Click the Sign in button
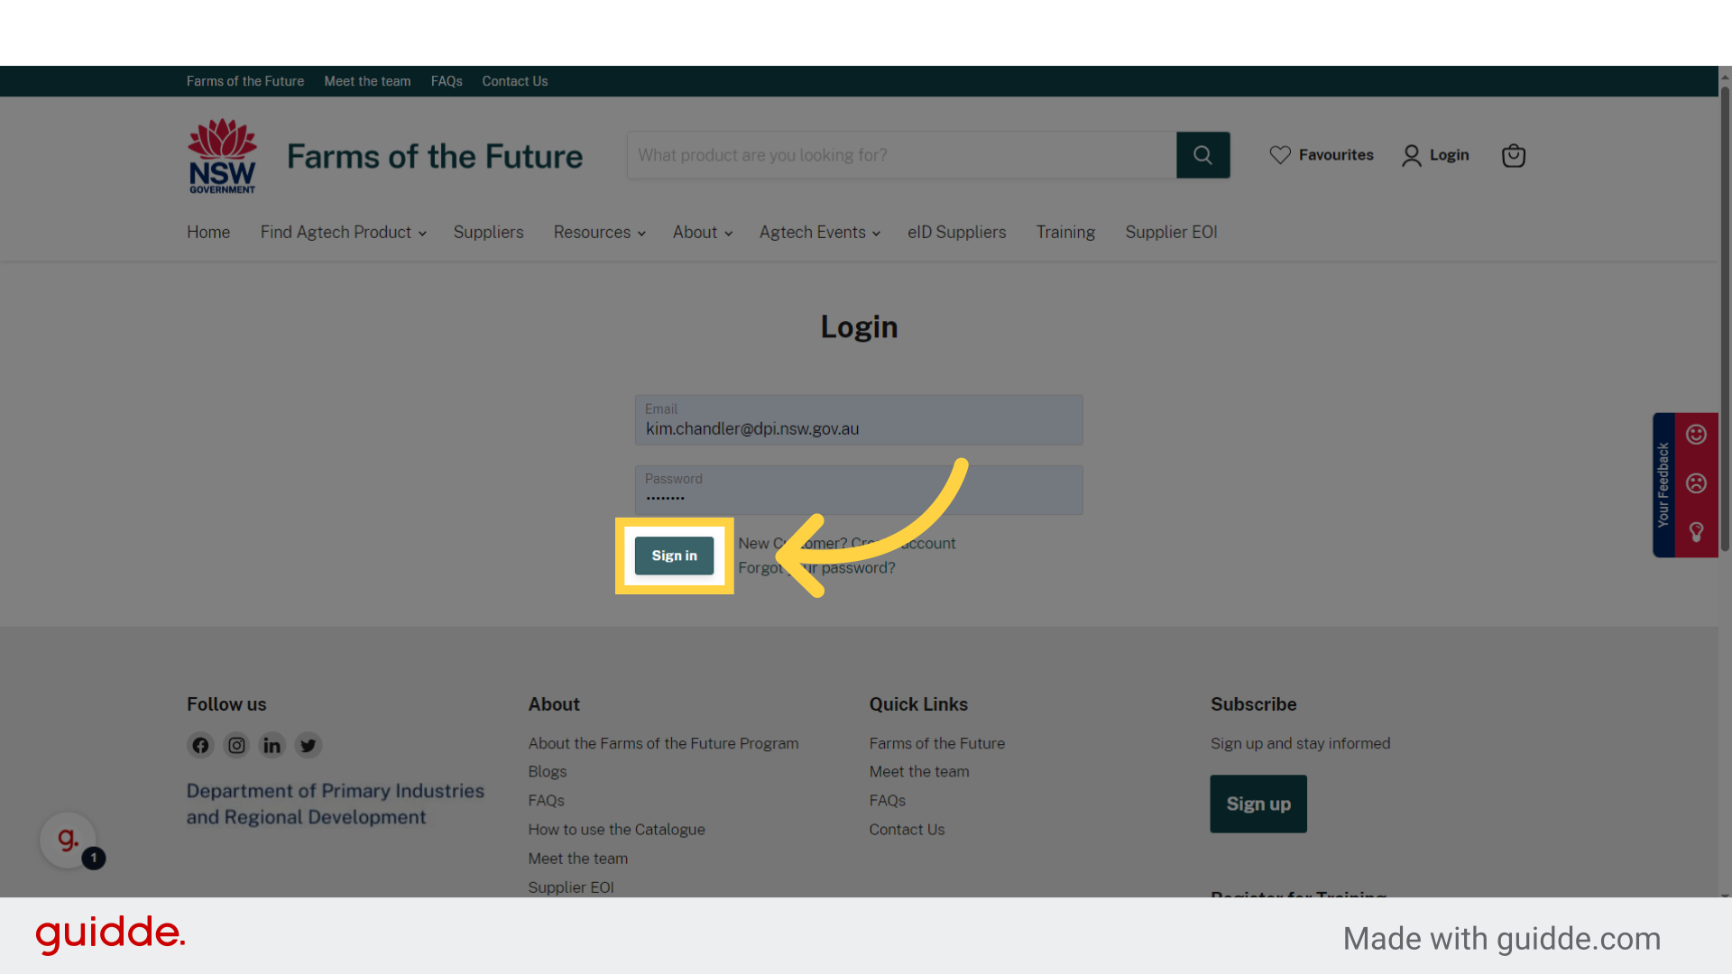This screenshot has width=1732, height=974. pos(674,556)
